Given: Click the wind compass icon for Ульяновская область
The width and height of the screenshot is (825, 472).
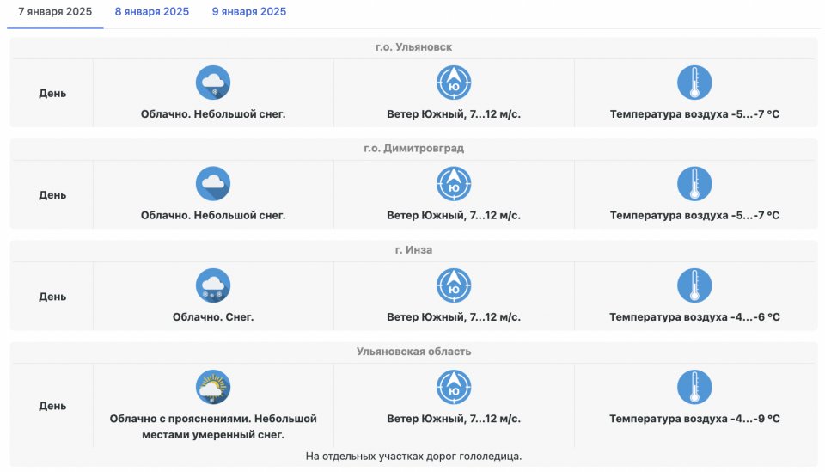Looking at the screenshot, I should pos(454,387).
